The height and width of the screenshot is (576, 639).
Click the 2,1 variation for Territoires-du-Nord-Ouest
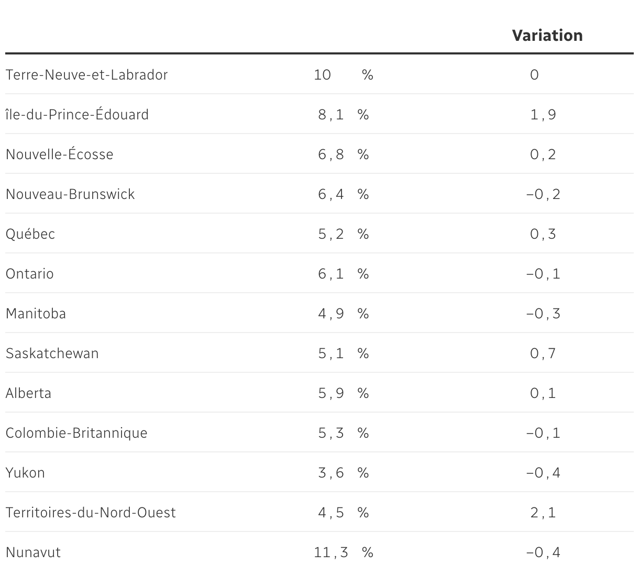(x=543, y=513)
